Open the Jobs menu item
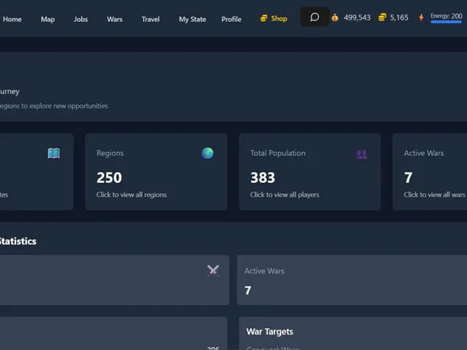The height and width of the screenshot is (350, 467). coord(81,20)
